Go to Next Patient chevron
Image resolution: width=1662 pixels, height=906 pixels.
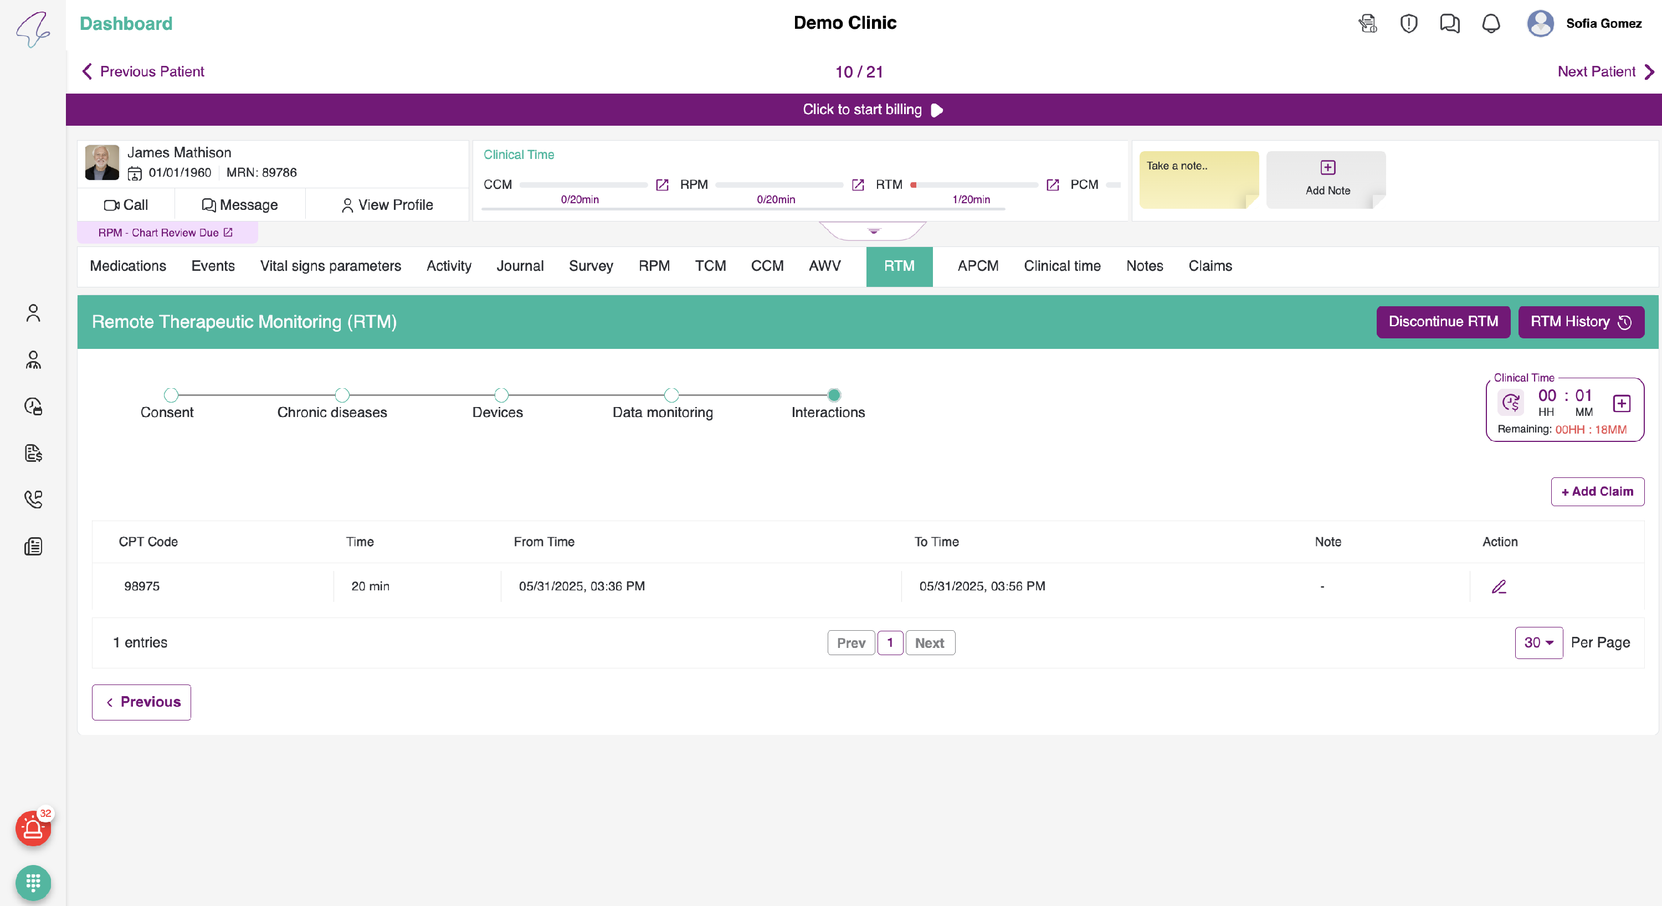[x=1649, y=71]
